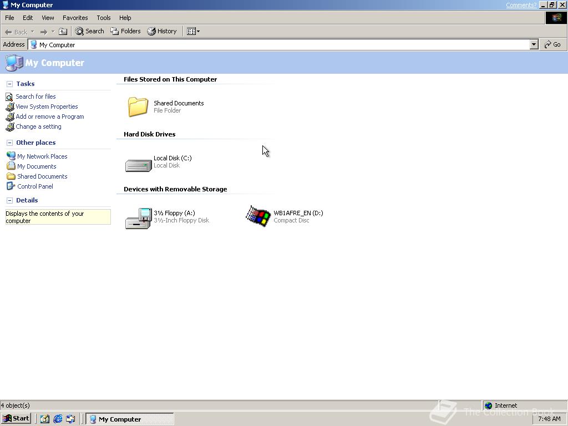The image size is (568, 426).
Task: Open the Tools menu
Action: [104, 18]
